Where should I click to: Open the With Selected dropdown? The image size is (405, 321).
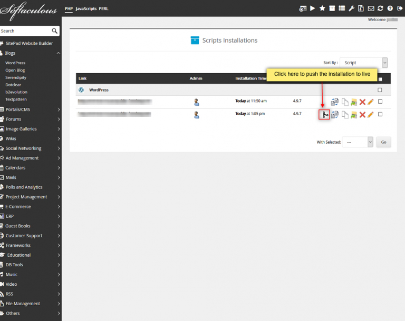[358, 142]
